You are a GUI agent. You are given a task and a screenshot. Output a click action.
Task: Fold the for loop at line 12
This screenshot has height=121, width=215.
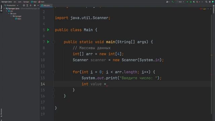53,72
